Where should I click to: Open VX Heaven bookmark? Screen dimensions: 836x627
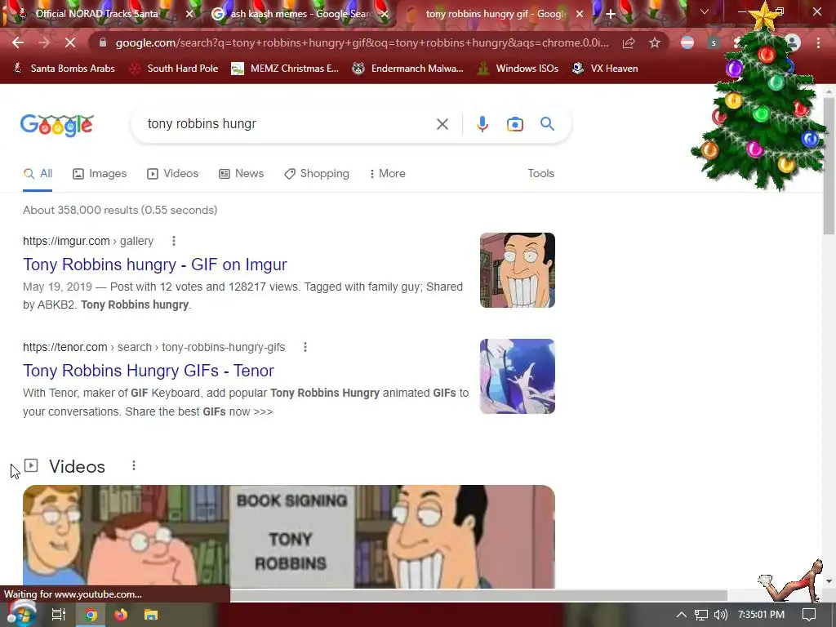(605, 69)
